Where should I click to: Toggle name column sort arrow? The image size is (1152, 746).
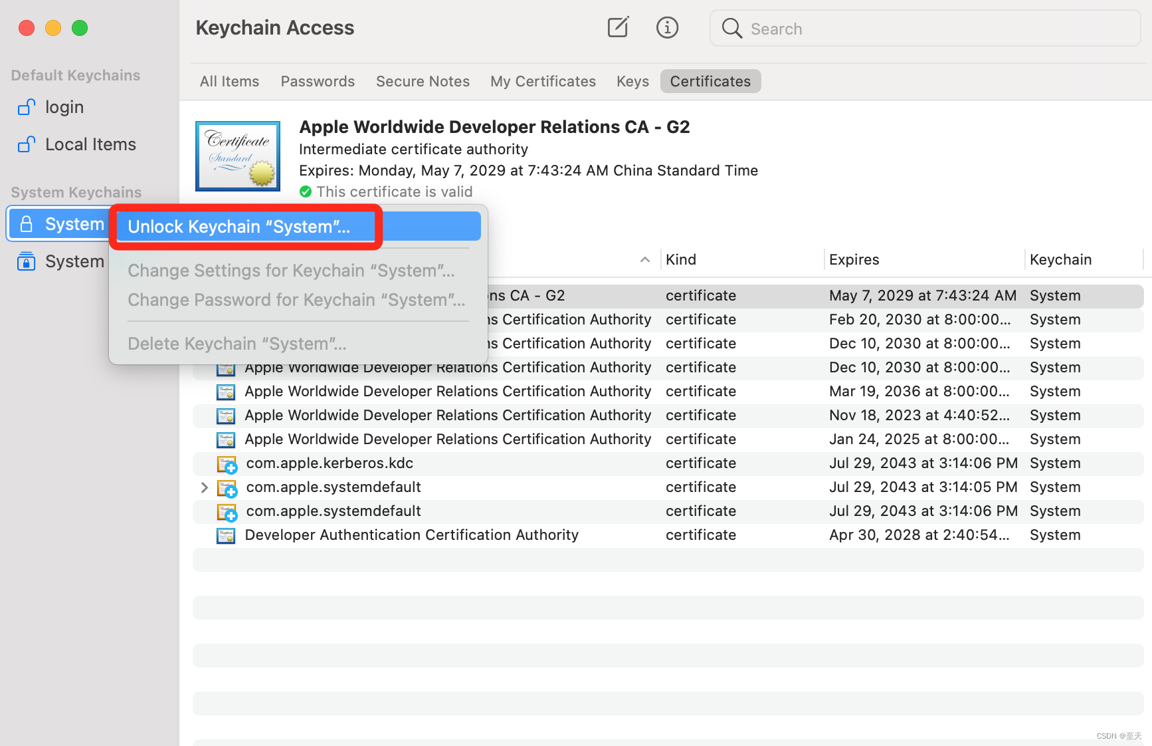(x=644, y=260)
